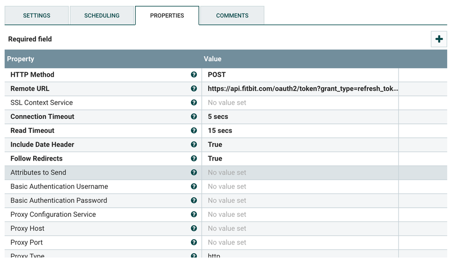
Task: Click help icon beside HTTP Method
Action: pos(194,75)
